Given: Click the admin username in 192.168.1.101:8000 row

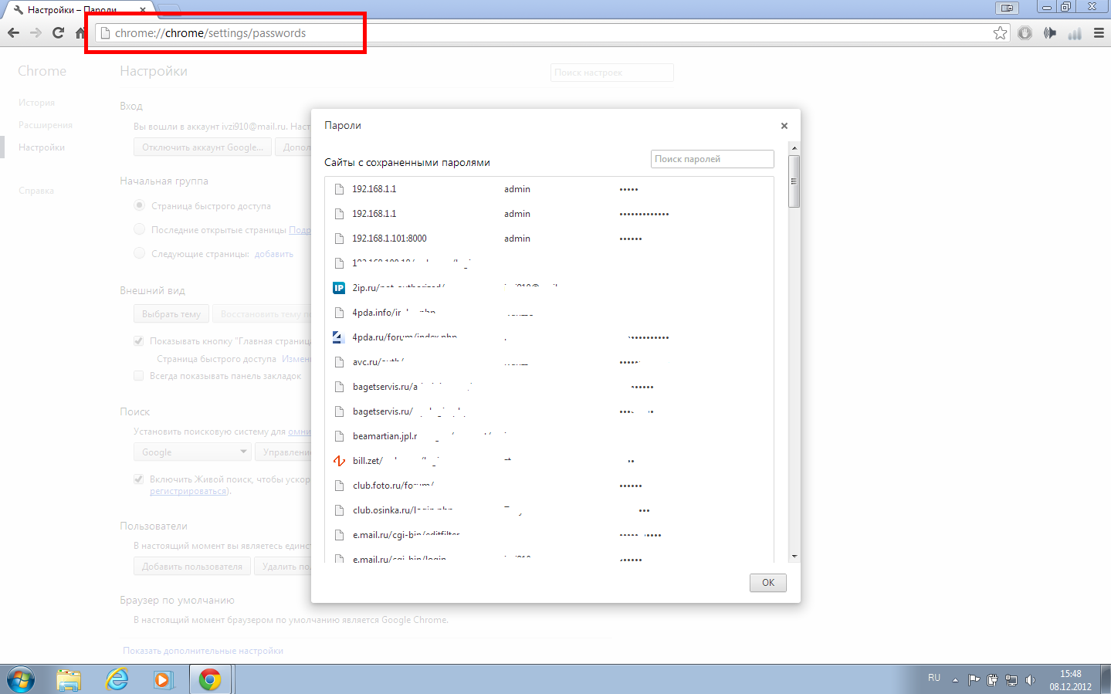Looking at the screenshot, I should point(517,239).
